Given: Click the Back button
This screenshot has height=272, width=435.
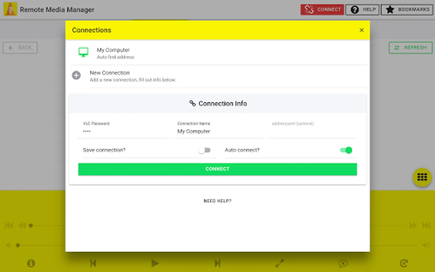Looking at the screenshot, I should [20, 48].
